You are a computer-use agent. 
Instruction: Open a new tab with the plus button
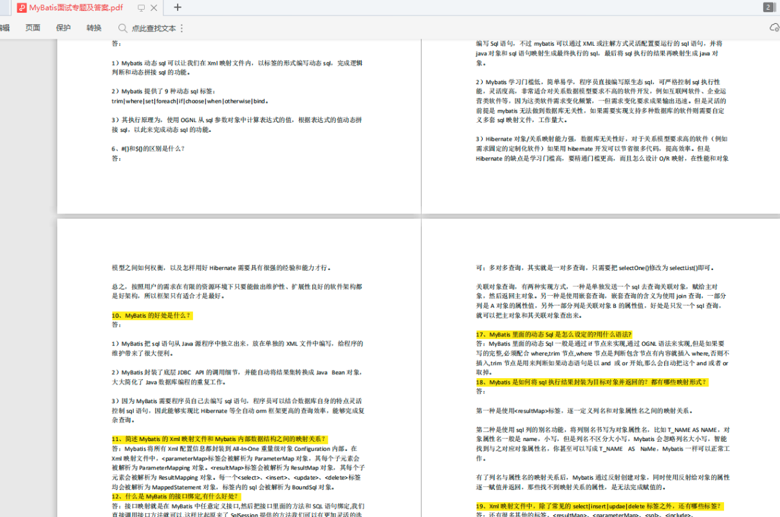tap(177, 8)
